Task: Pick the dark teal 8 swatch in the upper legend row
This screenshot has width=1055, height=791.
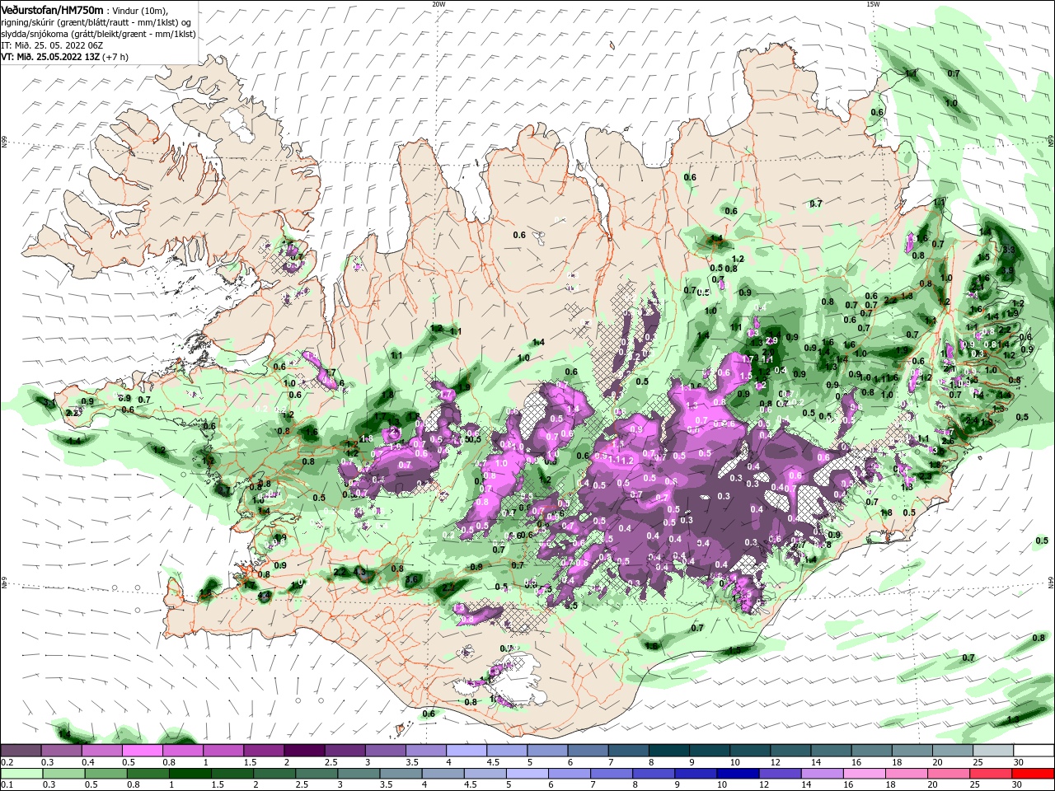Action: click(669, 751)
